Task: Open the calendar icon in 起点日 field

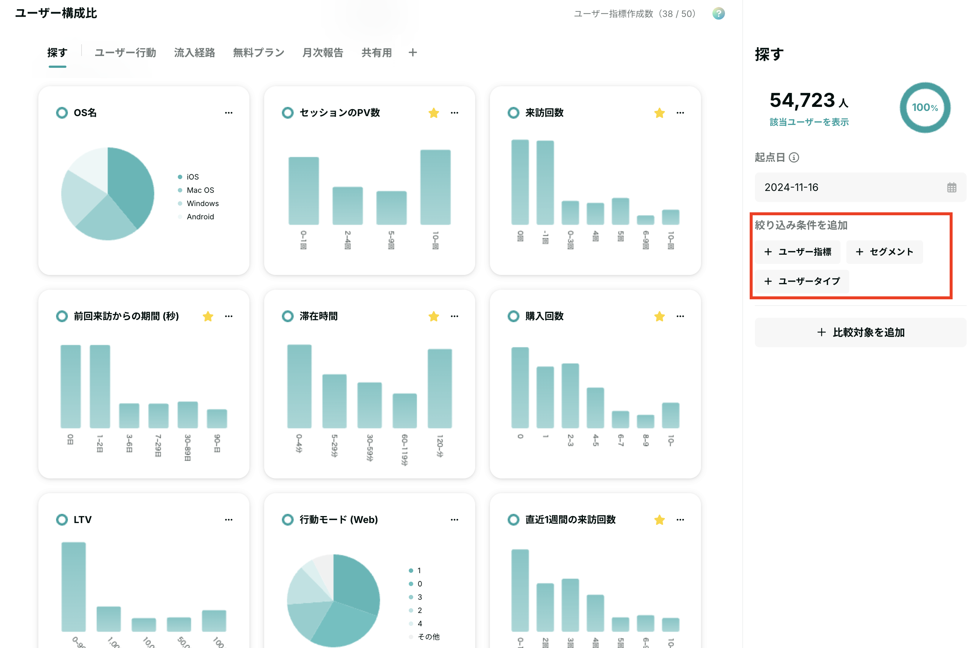Action: (x=951, y=188)
